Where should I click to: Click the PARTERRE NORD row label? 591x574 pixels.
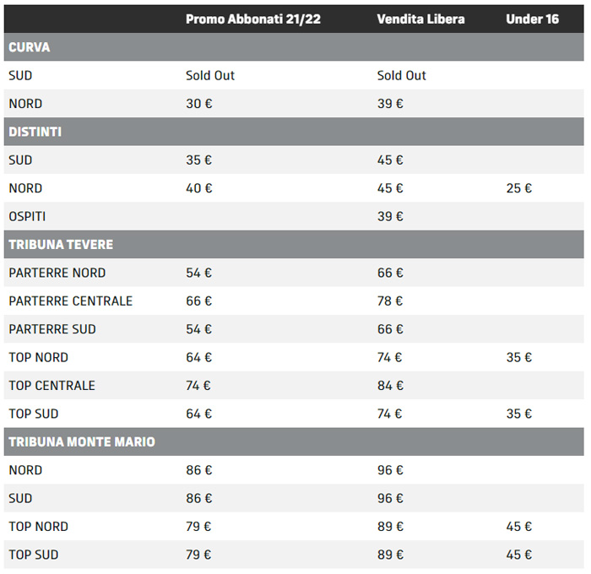(x=57, y=273)
